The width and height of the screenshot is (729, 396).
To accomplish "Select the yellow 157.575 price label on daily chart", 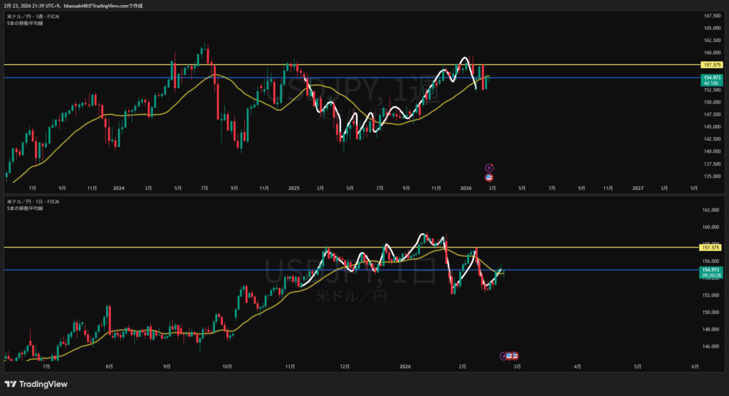I will coord(710,247).
